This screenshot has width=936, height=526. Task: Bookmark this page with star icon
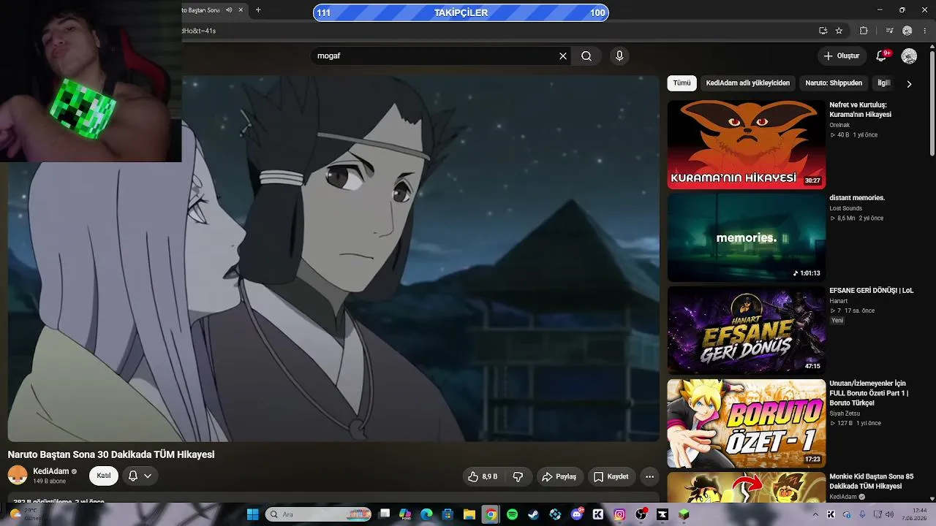click(839, 31)
